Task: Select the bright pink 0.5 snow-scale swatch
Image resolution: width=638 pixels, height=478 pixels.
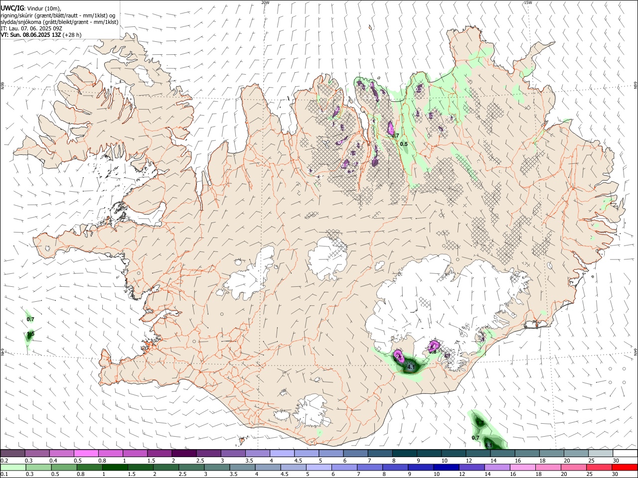Action: pyautogui.click(x=86, y=454)
